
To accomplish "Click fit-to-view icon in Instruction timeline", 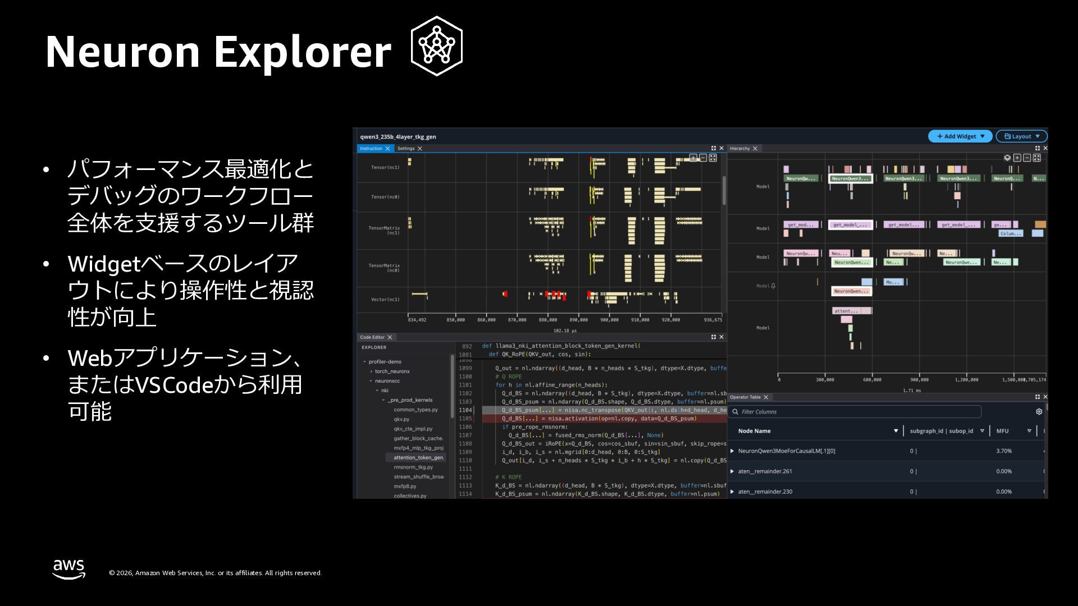I will tap(712, 158).
